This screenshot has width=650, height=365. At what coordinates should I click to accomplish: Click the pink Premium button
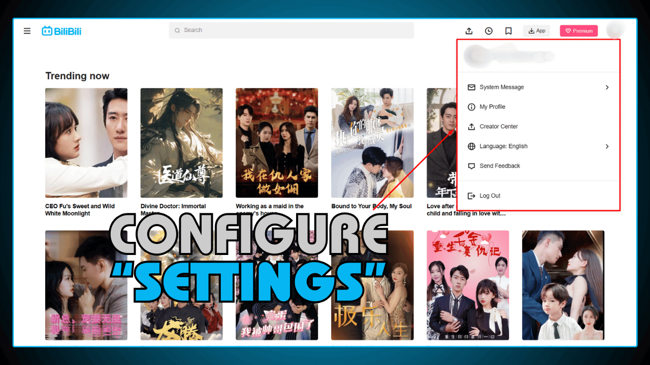coord(579,31)
